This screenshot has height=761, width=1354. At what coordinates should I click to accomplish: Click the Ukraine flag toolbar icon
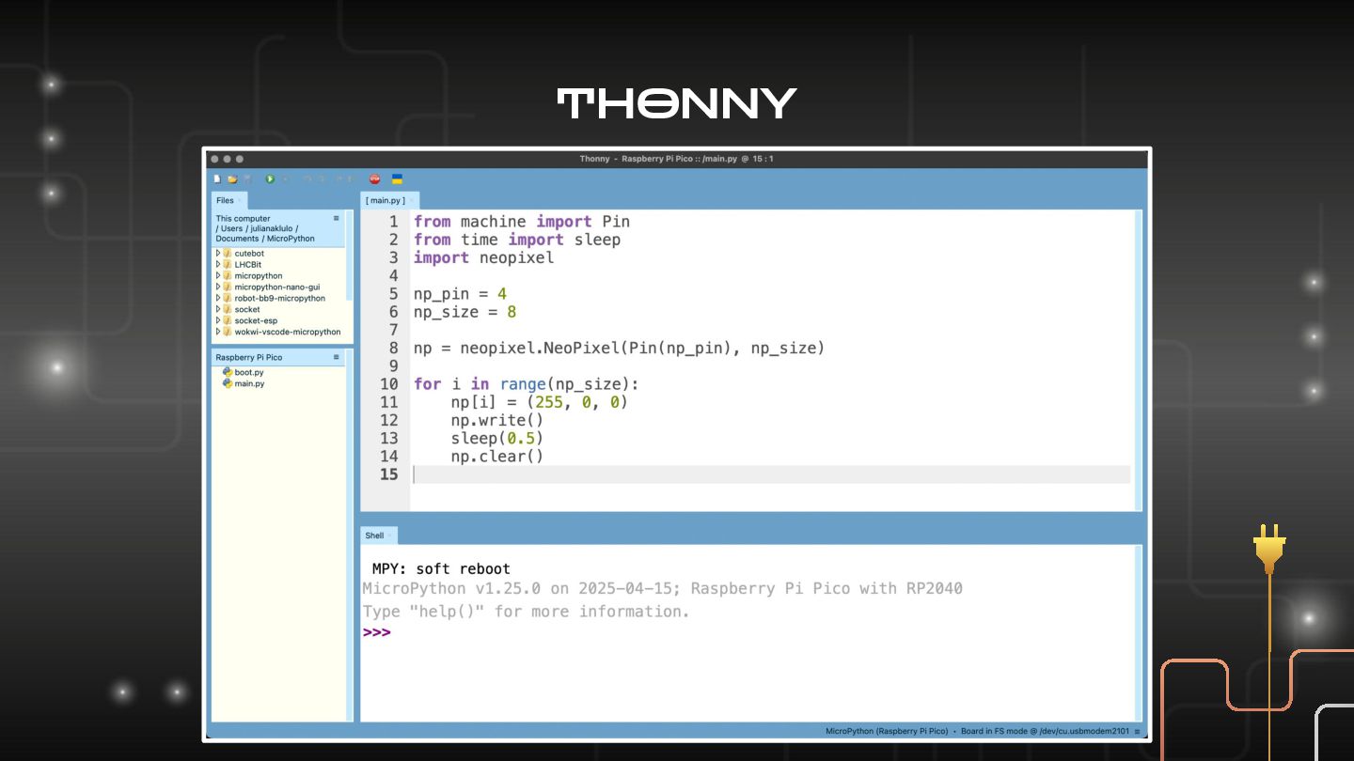click(x=397, y=179)
